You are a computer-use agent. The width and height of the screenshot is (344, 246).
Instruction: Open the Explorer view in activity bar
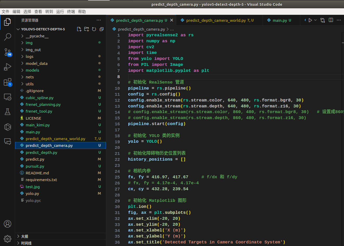tap(8, 22)
